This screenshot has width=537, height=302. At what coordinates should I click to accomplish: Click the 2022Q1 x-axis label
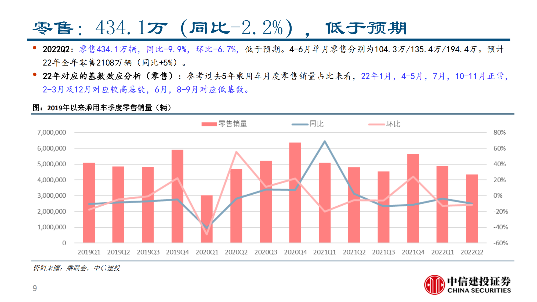(442, 252)
